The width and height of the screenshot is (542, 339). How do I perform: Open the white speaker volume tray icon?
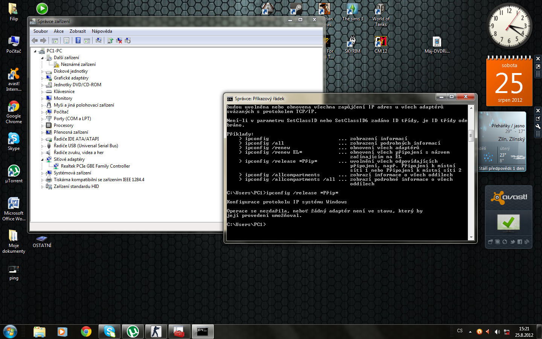497,332
